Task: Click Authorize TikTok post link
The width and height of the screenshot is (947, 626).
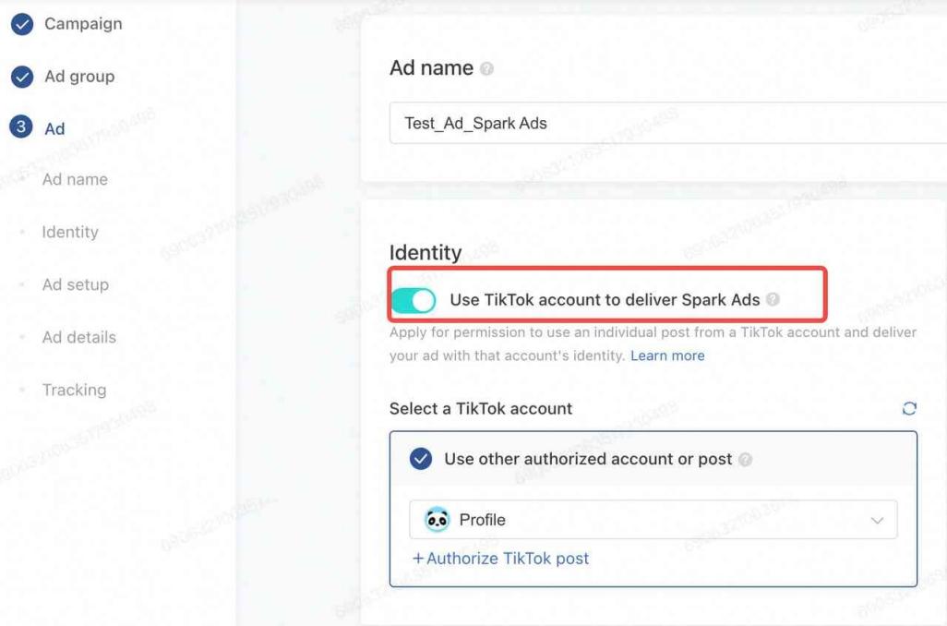Action: coord(500,559)
